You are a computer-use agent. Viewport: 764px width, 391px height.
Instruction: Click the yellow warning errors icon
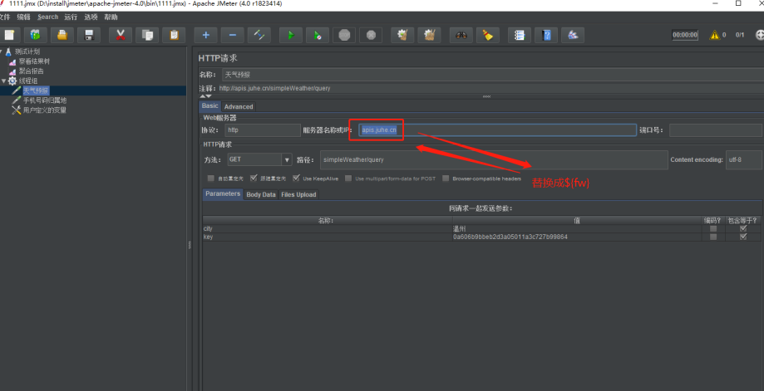(x=714, y=35)
